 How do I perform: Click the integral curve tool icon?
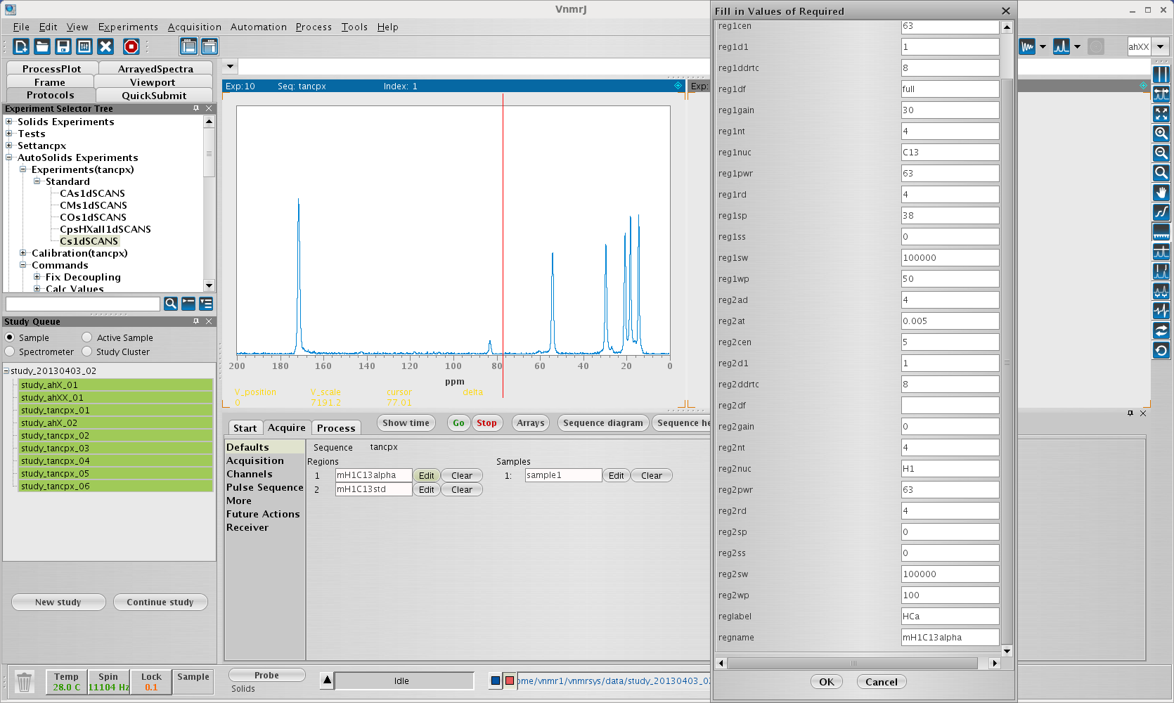point(1161,212)
